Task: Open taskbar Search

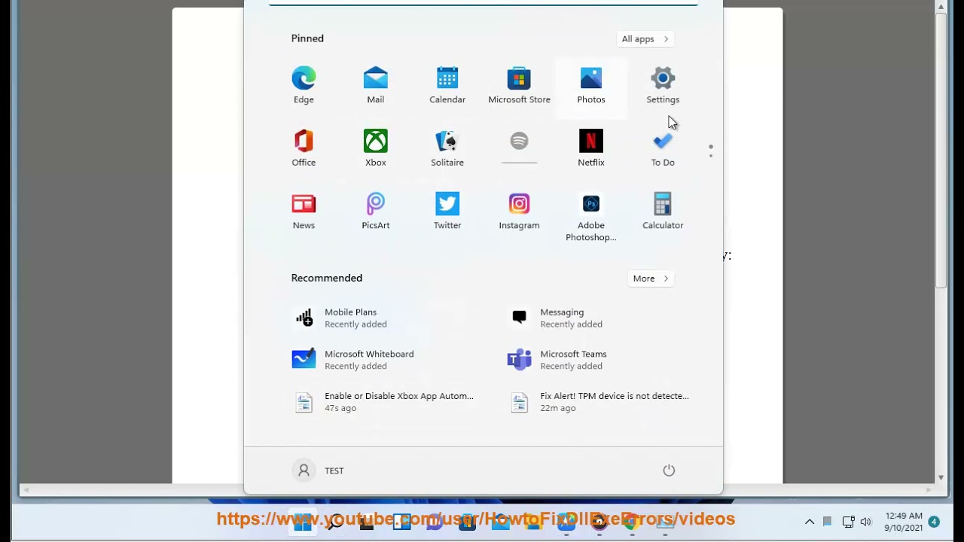Action: click(x=334, y=522)
